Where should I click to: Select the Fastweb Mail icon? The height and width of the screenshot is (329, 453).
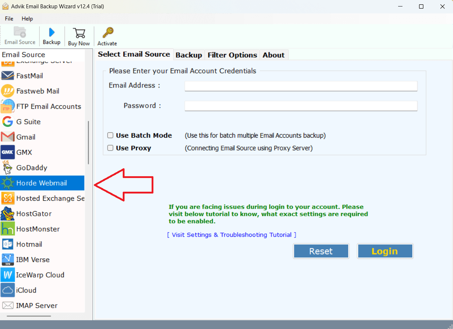click(x=8, y=91)
